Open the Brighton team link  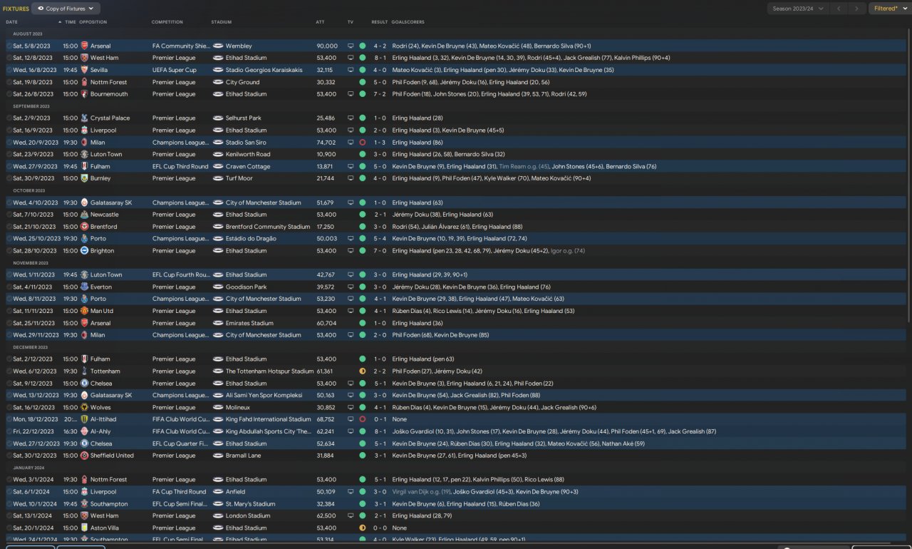coord(102,251)
